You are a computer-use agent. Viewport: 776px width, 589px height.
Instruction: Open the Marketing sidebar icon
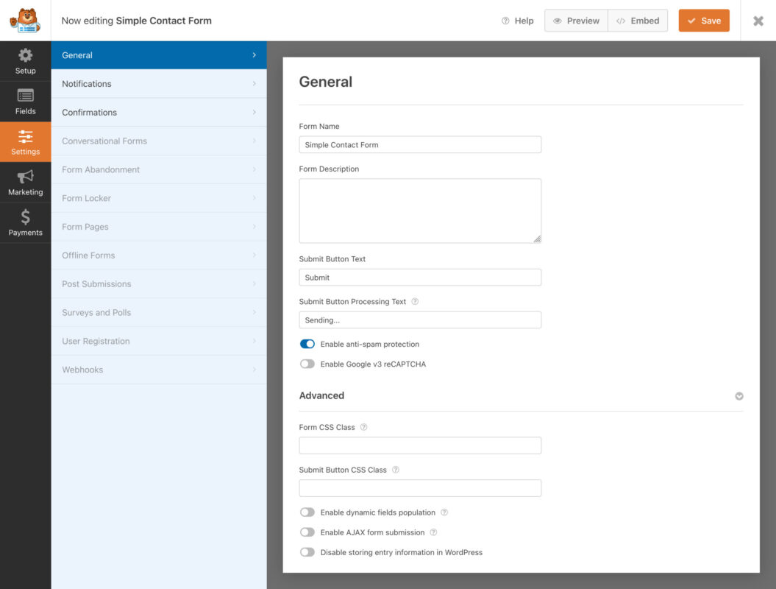[26, 180]
